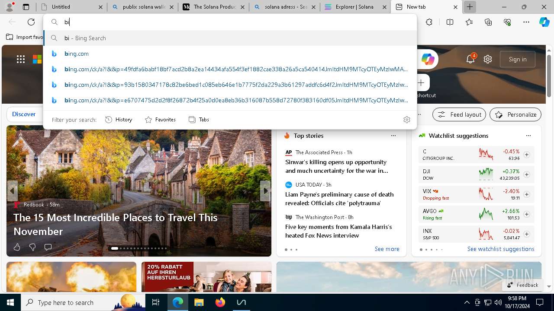
Task: Open the Favorites star icon
Action: pos(469,22)
